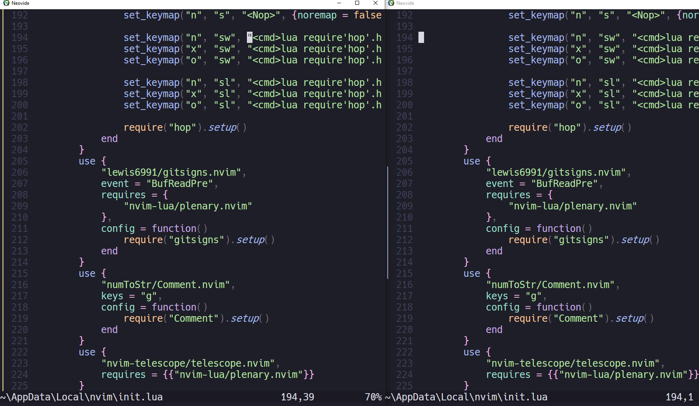Click the init.lua path in left status bar
The height and width of the screenshot is (406, 699).
point(80,397)
